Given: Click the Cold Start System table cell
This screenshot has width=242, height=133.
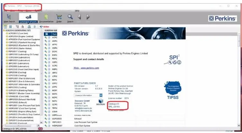Looking at the screenshot, I should click(82, 126).
